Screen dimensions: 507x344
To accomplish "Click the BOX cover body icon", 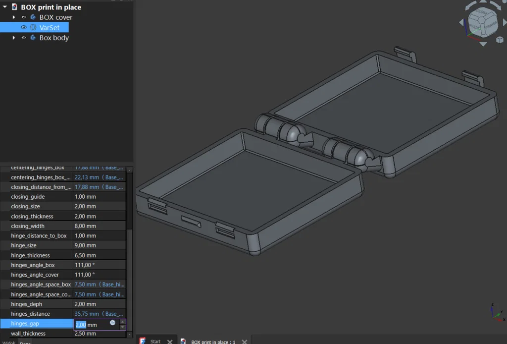I will point(33,17).
